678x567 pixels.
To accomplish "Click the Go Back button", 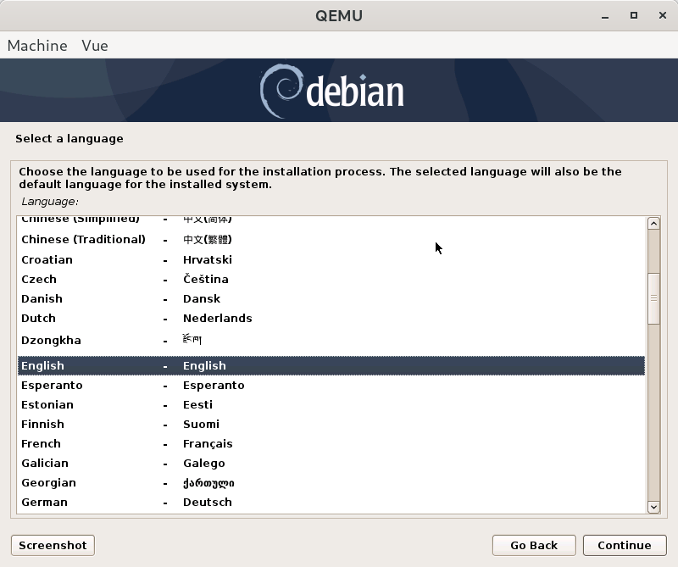I will tap(534, 545).
